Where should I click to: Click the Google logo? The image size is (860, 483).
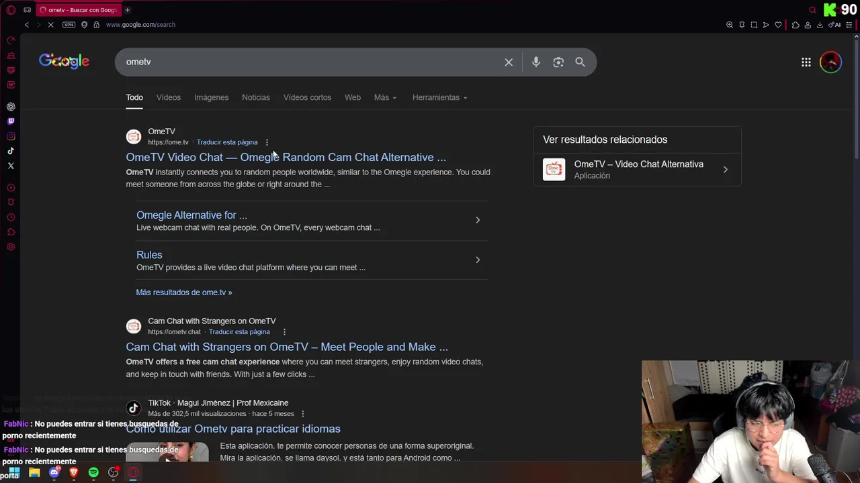coord(64,61)
